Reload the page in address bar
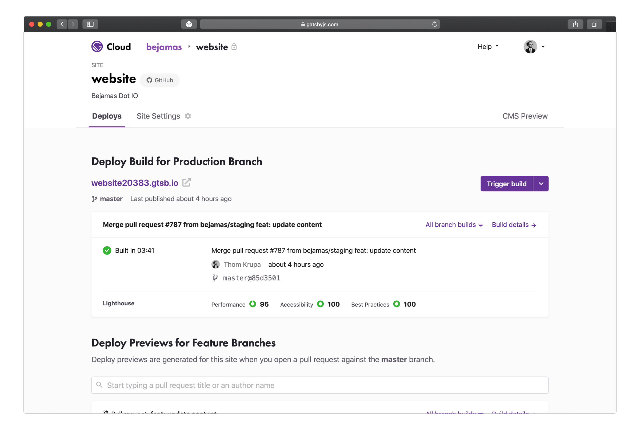 pyautogui.click(x=434, y=24)
